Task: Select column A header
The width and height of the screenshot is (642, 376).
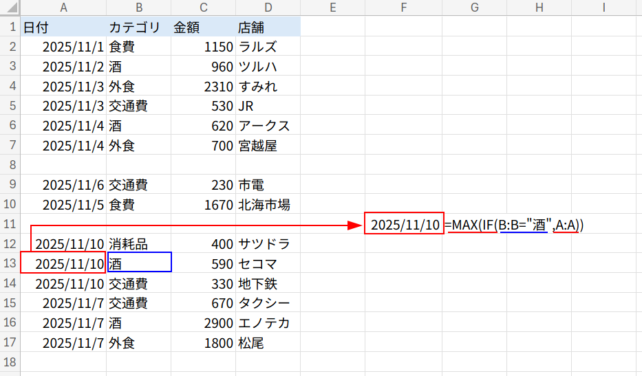Action: (x=63, y=8)
